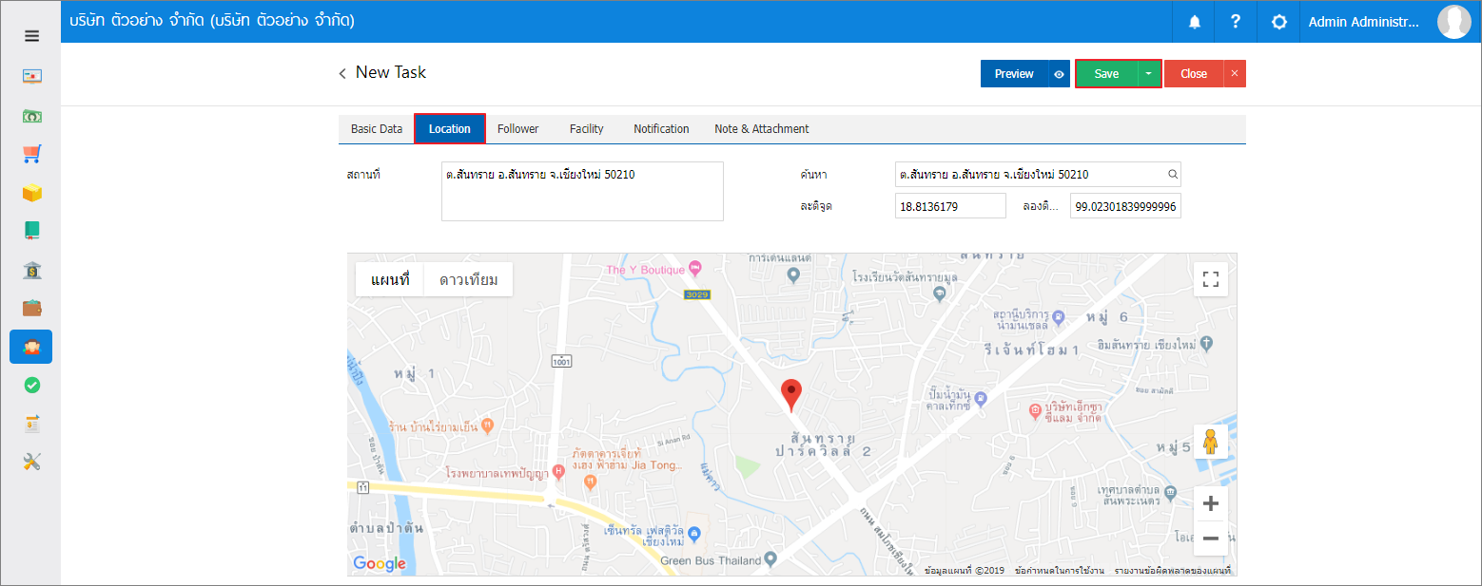The width and height of the screenshot is (1482, 586).
Task: Click the โรงเรียนวัดสันทรายมูล school marker
Action: pyautogui.click(x=939, y=293)
